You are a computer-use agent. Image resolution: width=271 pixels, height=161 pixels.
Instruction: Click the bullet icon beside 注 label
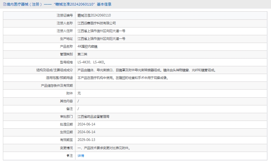click(68, 156)
